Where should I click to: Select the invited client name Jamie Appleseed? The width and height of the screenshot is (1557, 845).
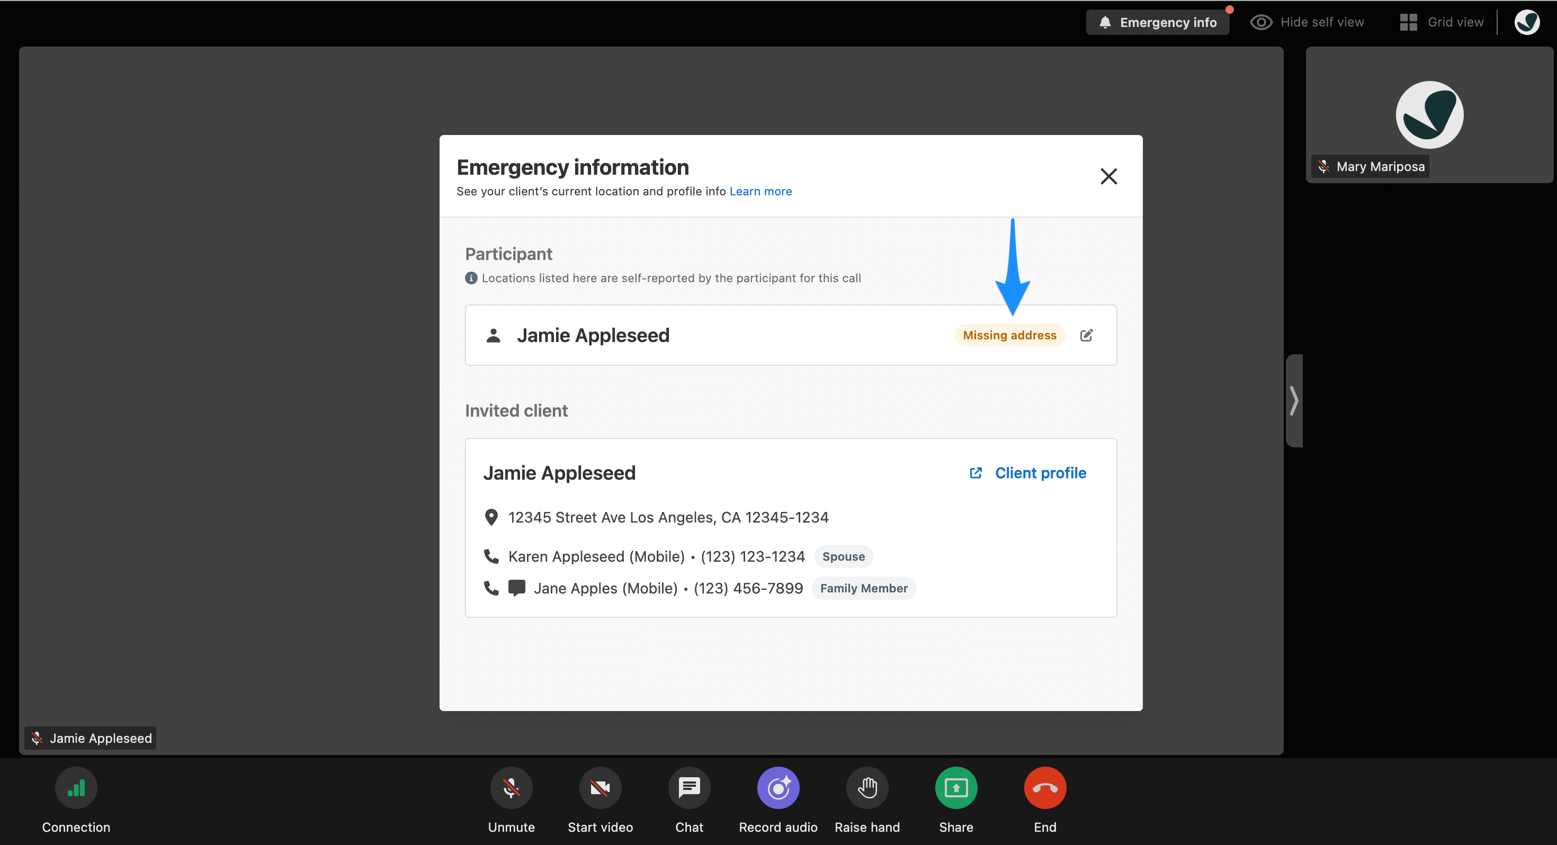(x=559, y=473)
